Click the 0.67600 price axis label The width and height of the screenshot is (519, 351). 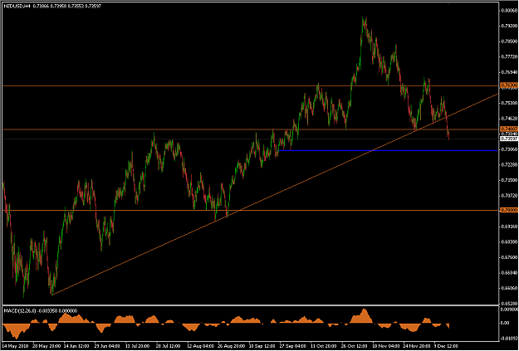509,257
